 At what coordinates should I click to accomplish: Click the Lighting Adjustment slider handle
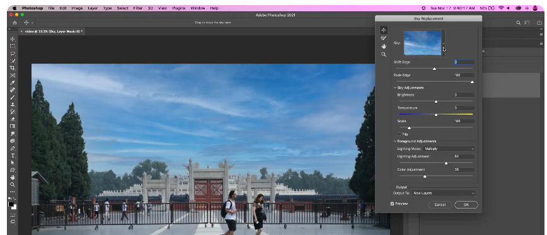click(x=446, y=163)
